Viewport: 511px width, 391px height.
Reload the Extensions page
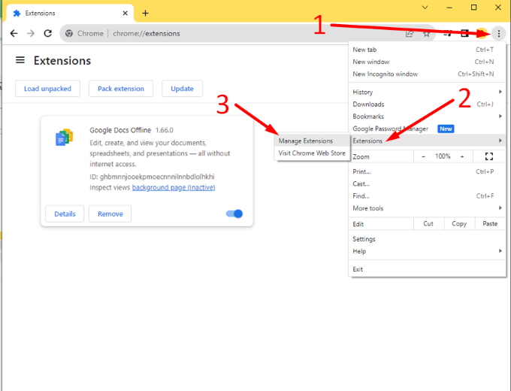pyautogui.click(x=48, y=33)
